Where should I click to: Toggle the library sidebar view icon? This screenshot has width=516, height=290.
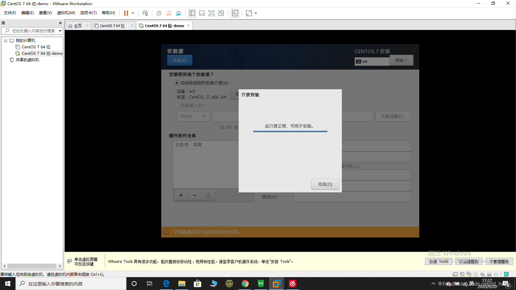click(x=192, y=13)
